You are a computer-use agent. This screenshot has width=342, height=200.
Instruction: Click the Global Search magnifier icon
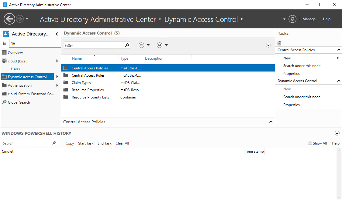[x=4, y=102]
